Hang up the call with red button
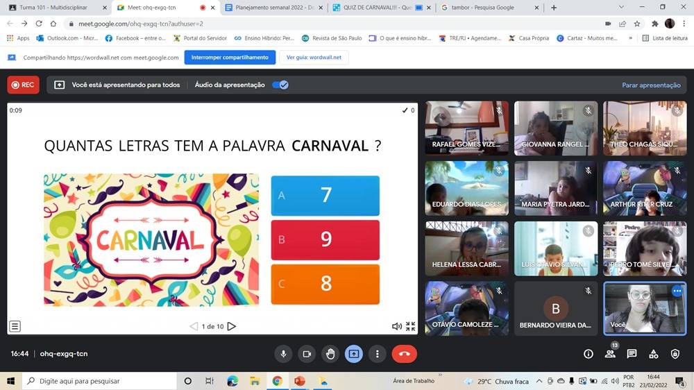The image size is (694, 390). 404,354
